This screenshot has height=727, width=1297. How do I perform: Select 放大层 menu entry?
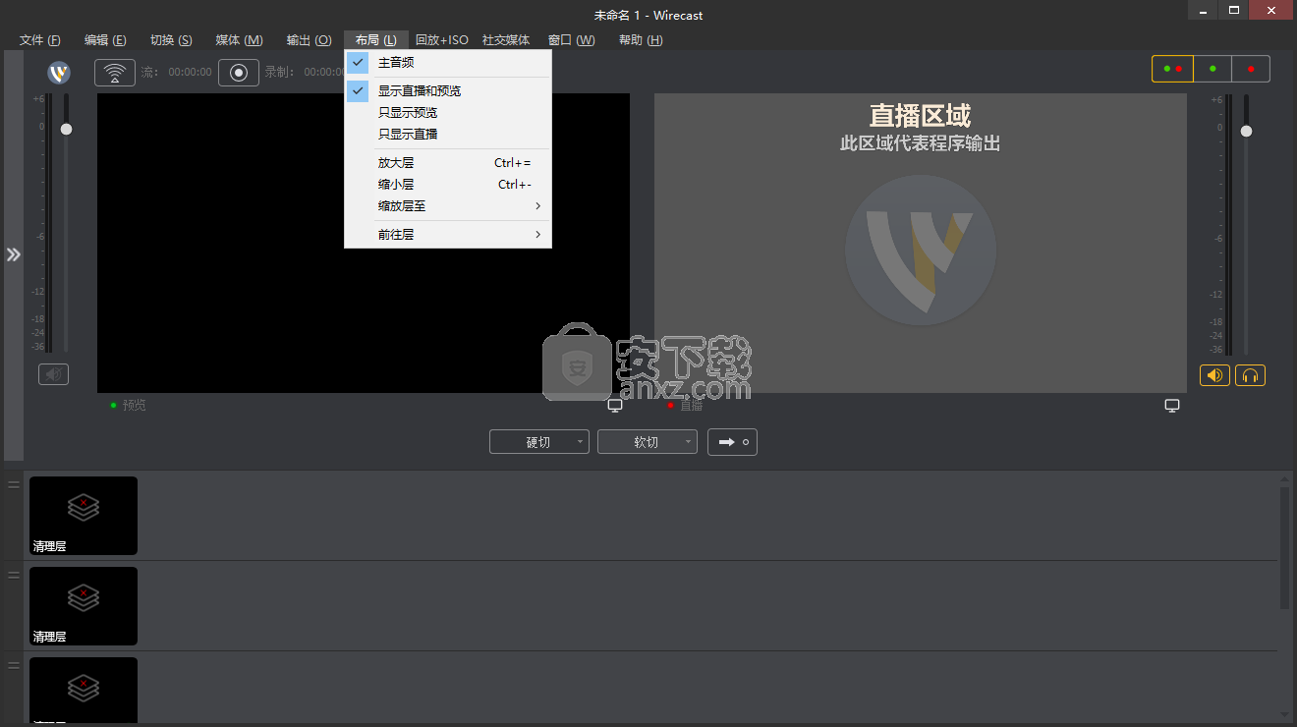point(448,163)
